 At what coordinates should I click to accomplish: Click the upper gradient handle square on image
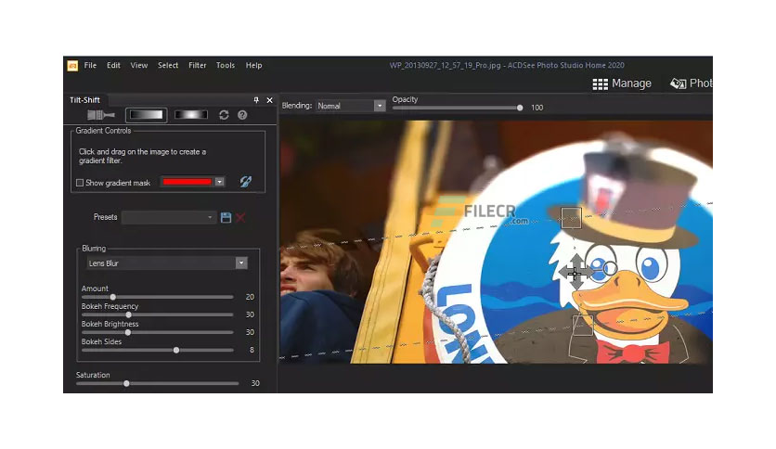(571, 218)
